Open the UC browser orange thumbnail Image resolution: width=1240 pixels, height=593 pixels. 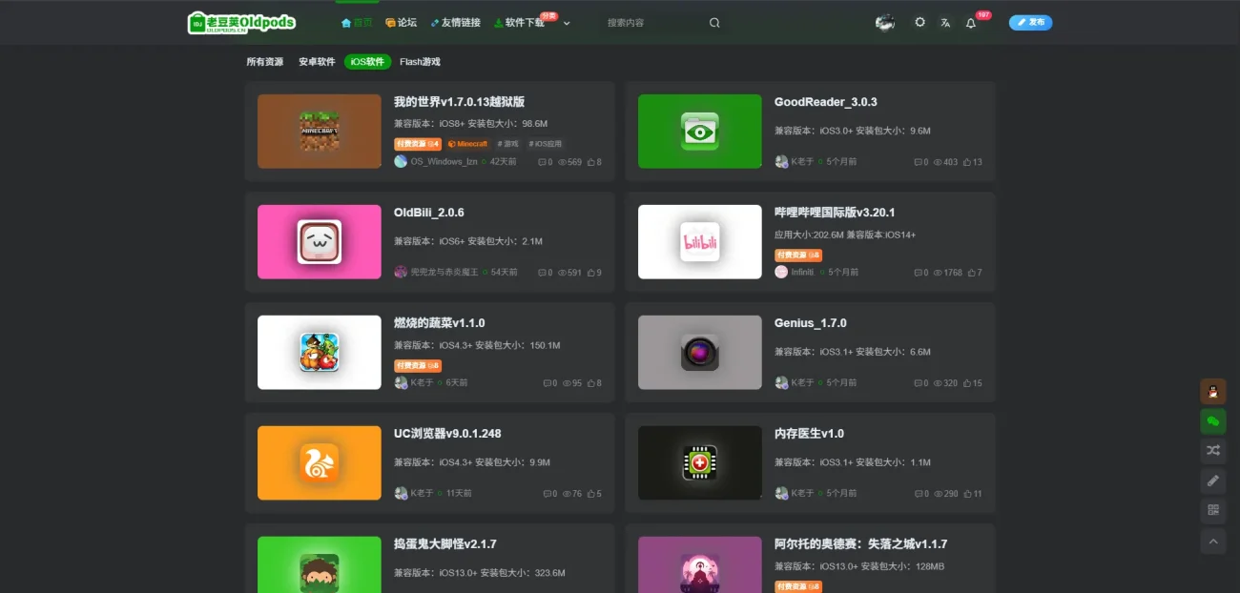click(320, 463)
